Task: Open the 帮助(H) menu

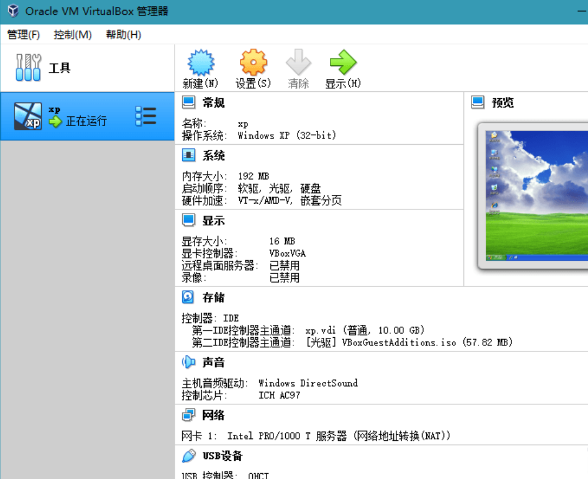Action: (123, 35)
